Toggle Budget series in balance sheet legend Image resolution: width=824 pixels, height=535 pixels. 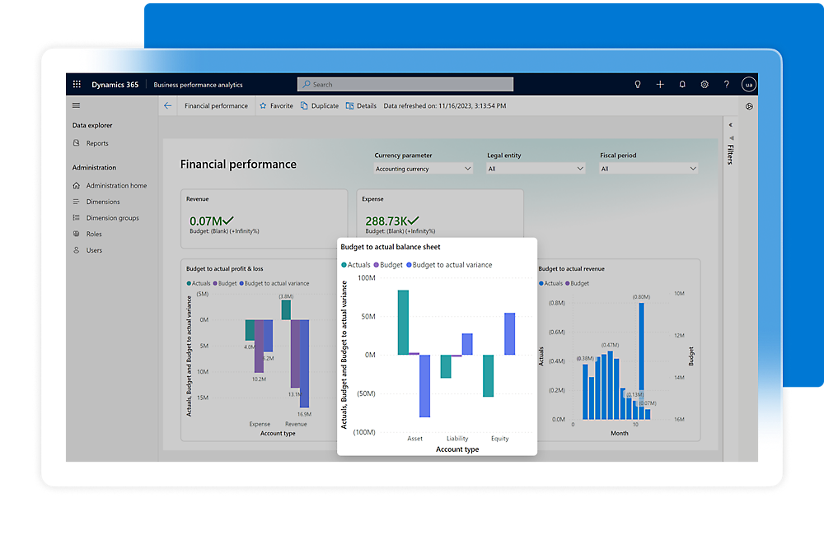[391, 265]
